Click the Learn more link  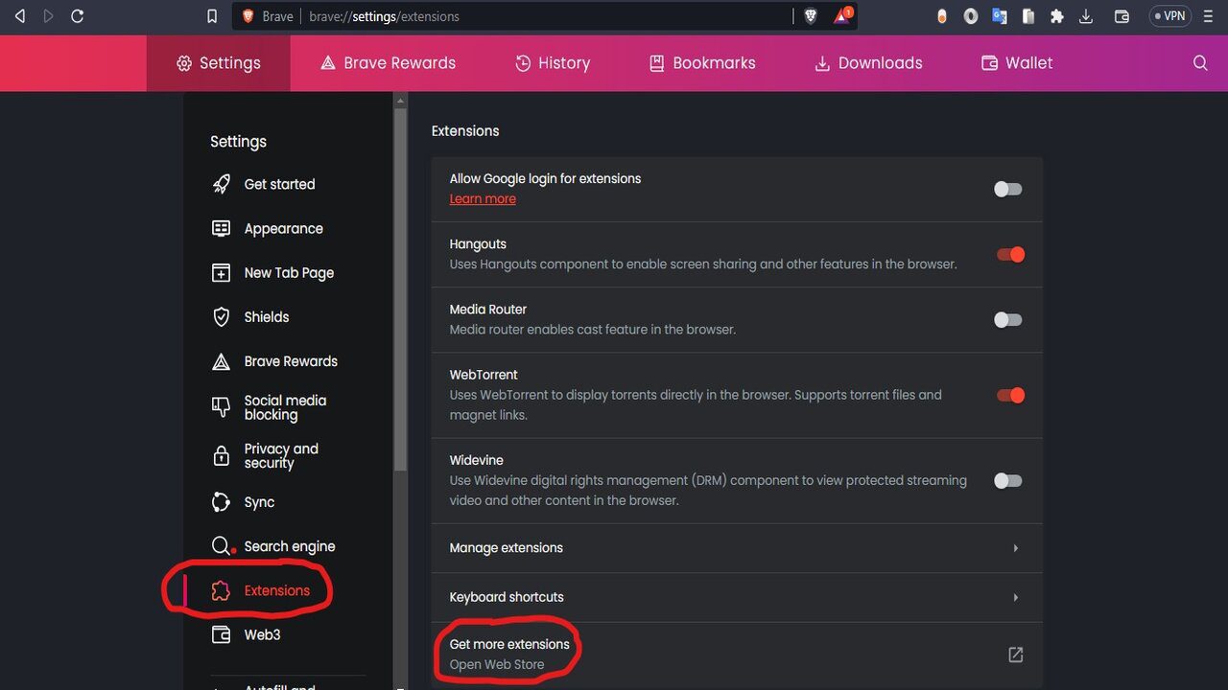point(483,199)
